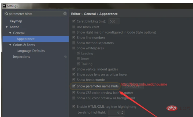Click the Editor breadcrumb in the header

coord(76,14)
